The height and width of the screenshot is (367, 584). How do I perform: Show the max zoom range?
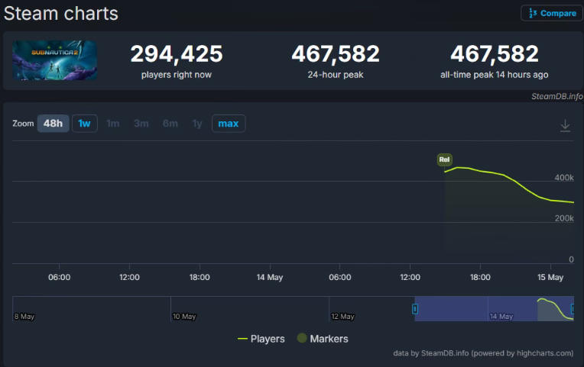pos(229,124)
